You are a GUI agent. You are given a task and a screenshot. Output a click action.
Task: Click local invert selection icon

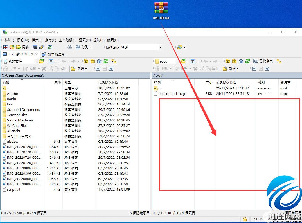pyautogui.click(x=111, y=68)
